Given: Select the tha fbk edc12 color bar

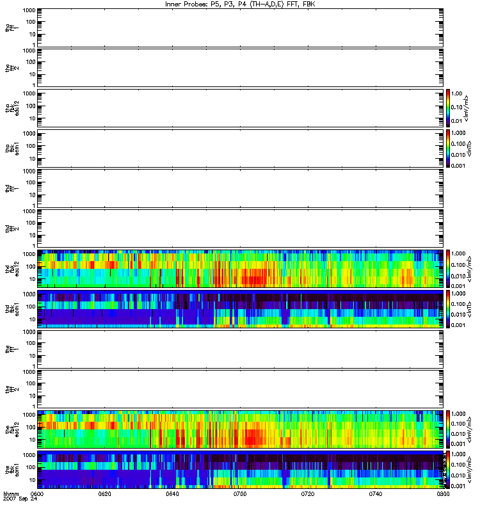Looking at the screenshot, I should coord(448,108).
